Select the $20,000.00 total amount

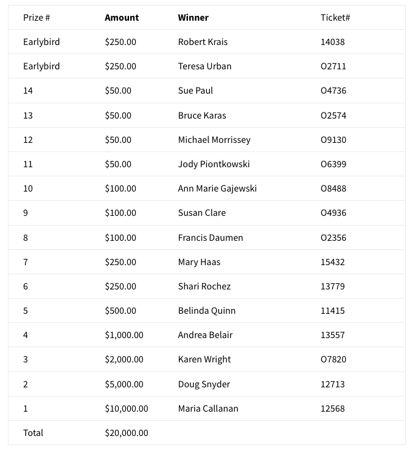click(x=126, y=433)
